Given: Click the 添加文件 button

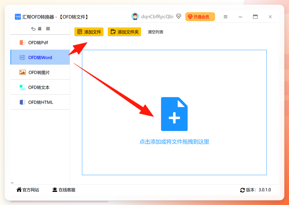Looking at the screenshot, I should (89, 32).
